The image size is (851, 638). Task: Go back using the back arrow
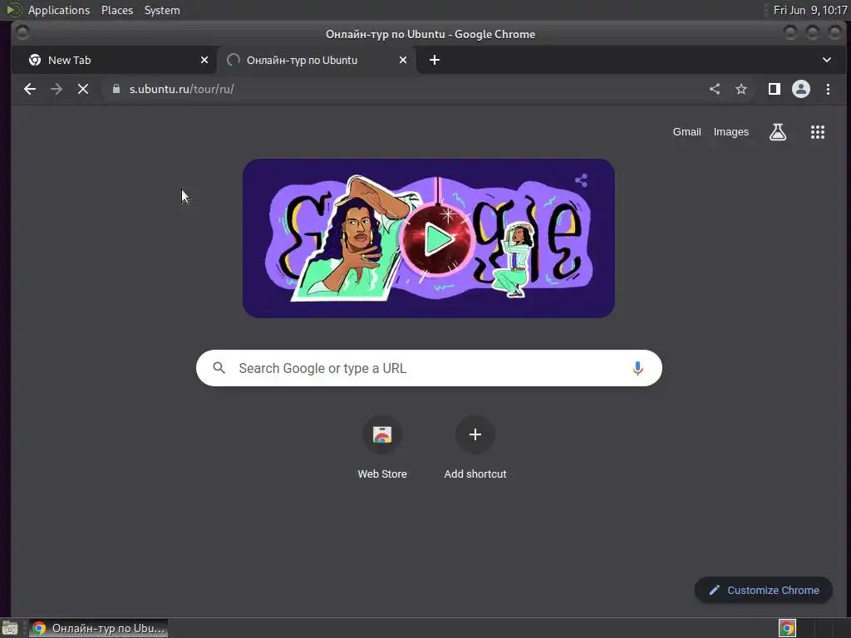click(x=30, y=89)
